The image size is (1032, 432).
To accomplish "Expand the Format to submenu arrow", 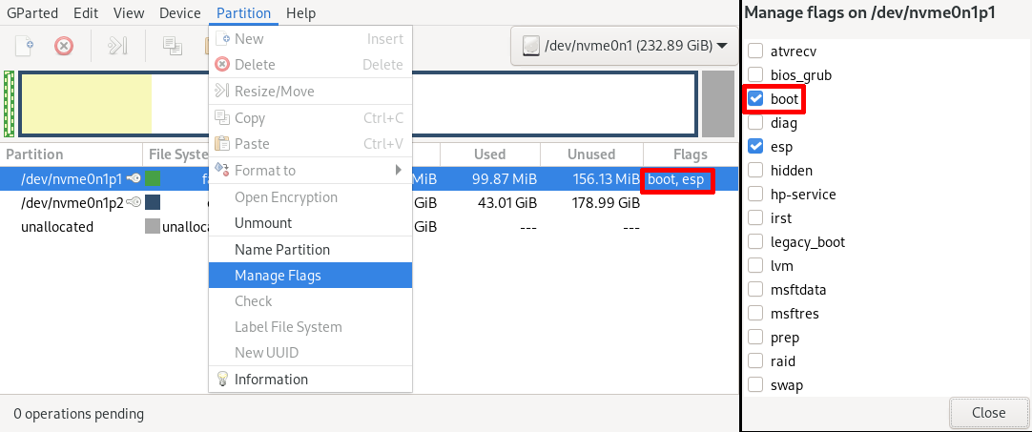I will click(399, 171).
